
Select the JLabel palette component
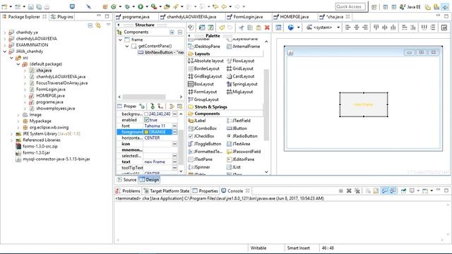[197, 121]
